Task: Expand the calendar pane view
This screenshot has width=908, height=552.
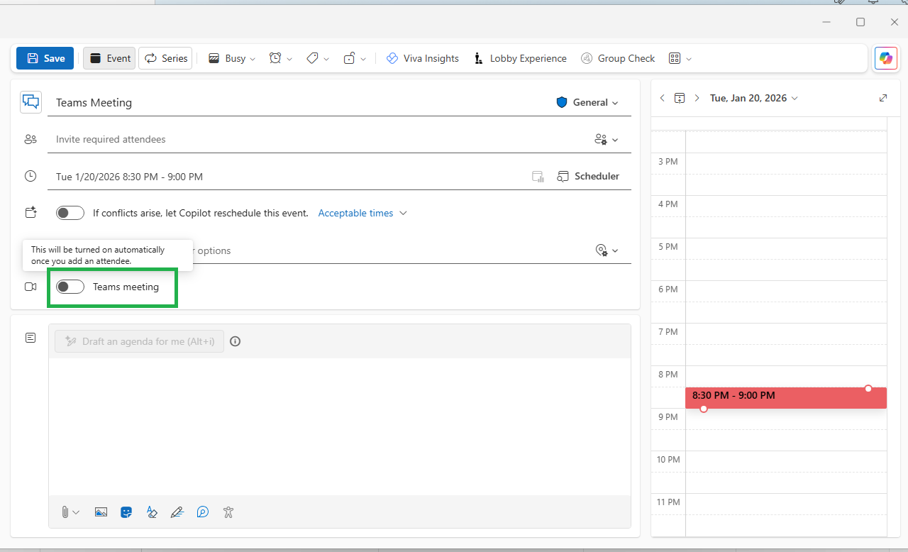Action: coord(883,98)
